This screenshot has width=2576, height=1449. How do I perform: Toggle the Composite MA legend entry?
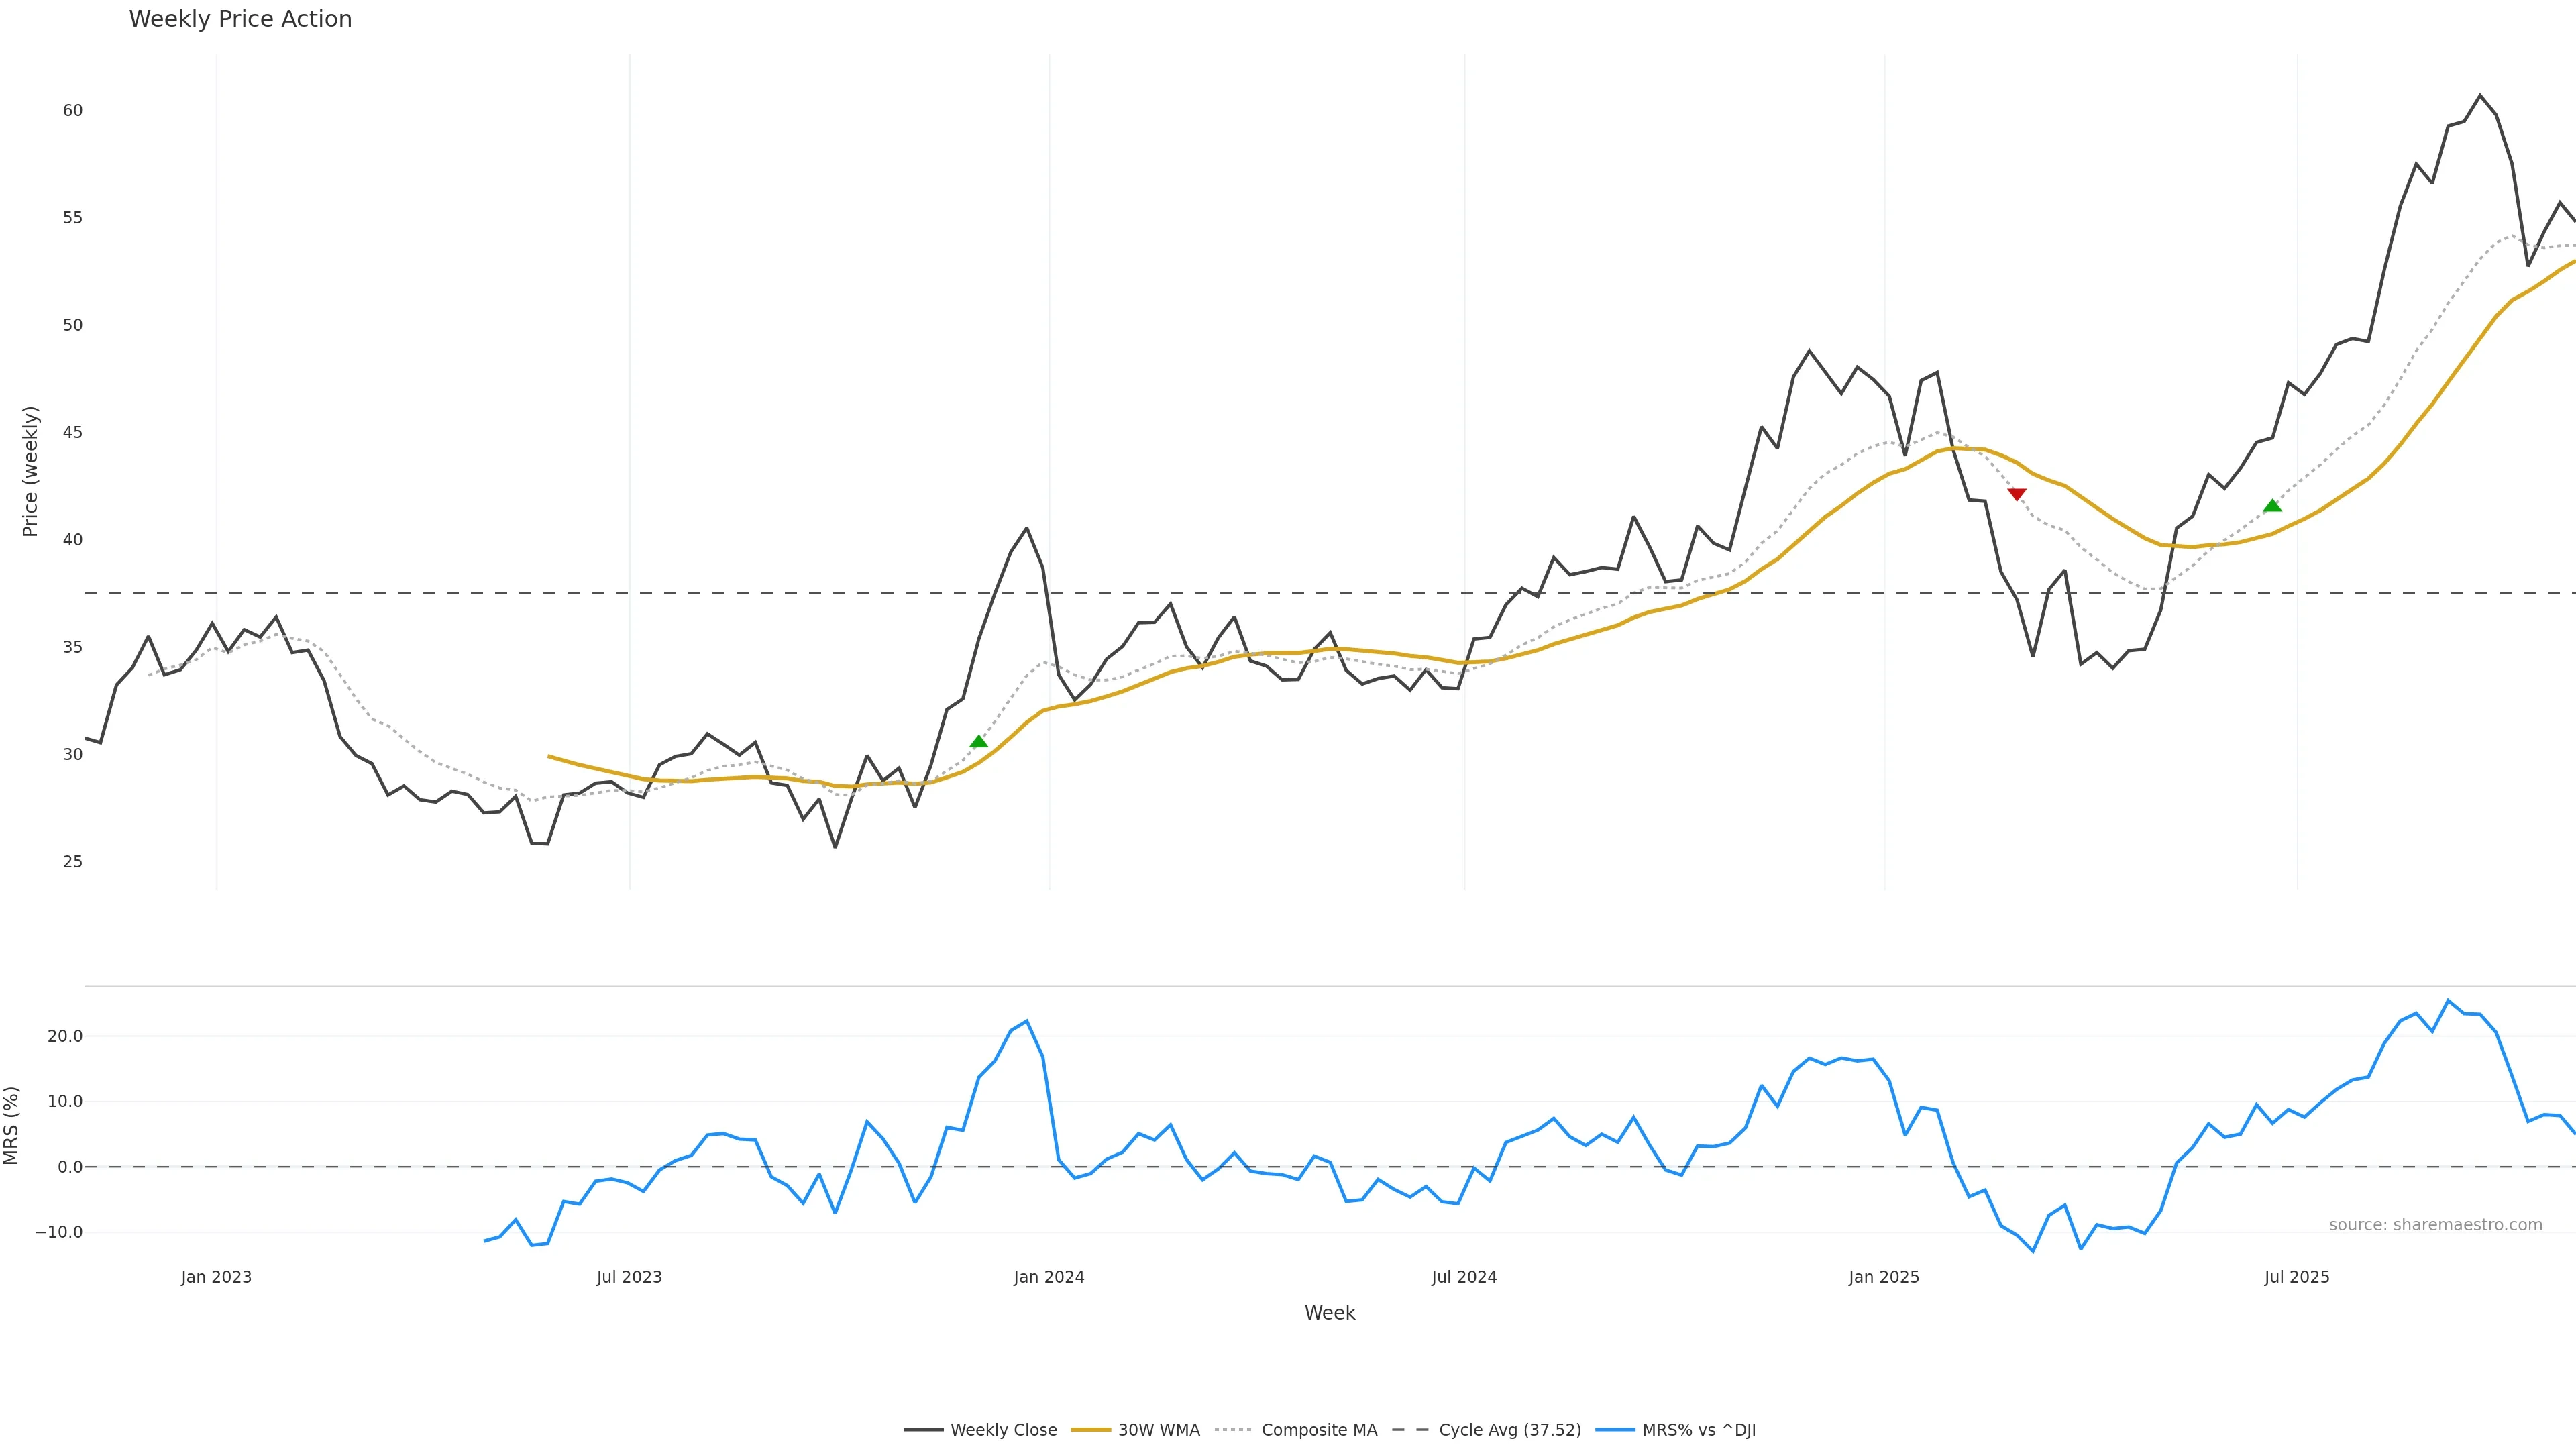tap(1318, 1430)
